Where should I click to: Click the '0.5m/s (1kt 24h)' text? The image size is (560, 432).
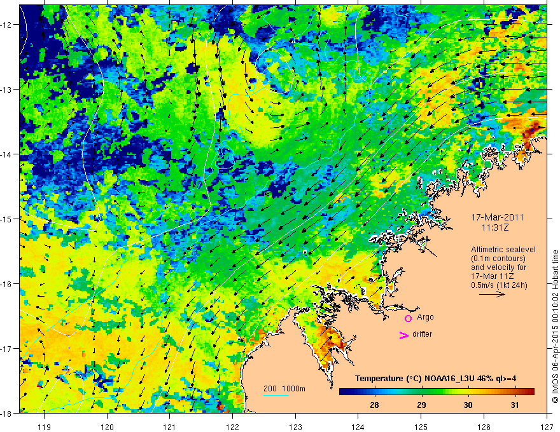(x=499, y=285)
